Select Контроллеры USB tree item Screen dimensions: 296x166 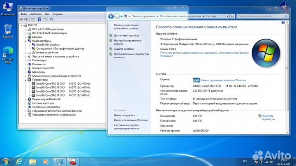[x=43, y=68]
